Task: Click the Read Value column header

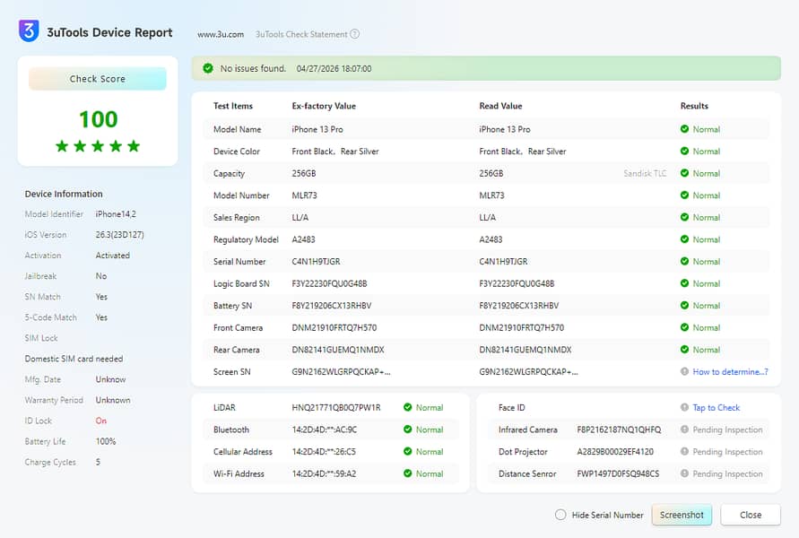Action: (x=500, y=106)
